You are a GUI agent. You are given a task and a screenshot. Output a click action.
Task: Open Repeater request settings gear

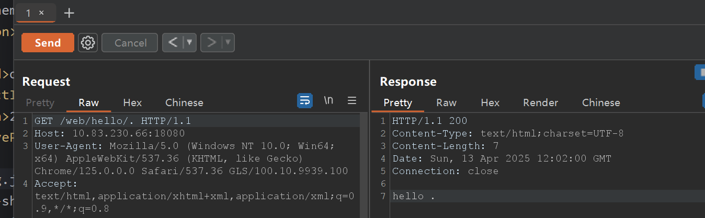point(88,43)
